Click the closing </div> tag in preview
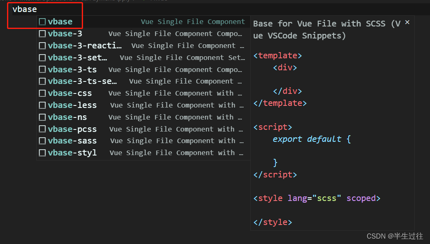Screen dimensions: 430x244 287,91
